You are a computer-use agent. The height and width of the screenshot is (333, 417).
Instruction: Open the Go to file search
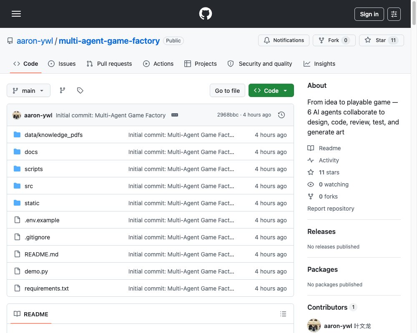point(227,91)
